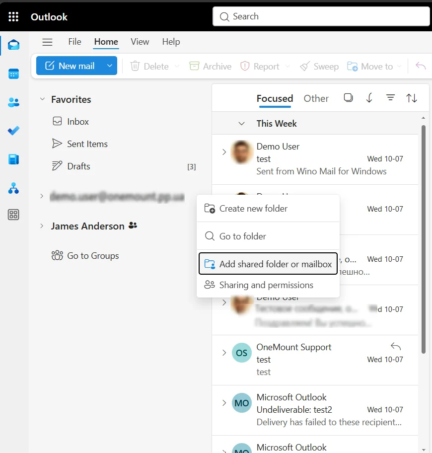This screenshot has width=432, height=453.
Task: Open the Help tab
Action: (x=171, y=42)
